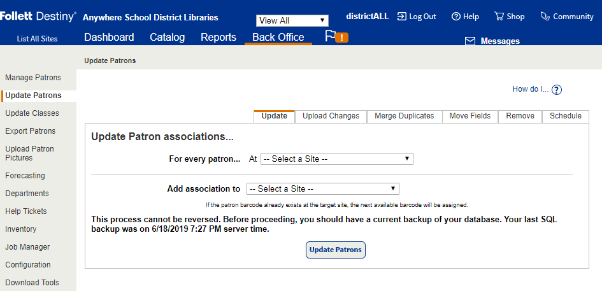Click the Log Out door icon
Image resolution: width=602 pixels, height=291 pixels.
point(402,17)
